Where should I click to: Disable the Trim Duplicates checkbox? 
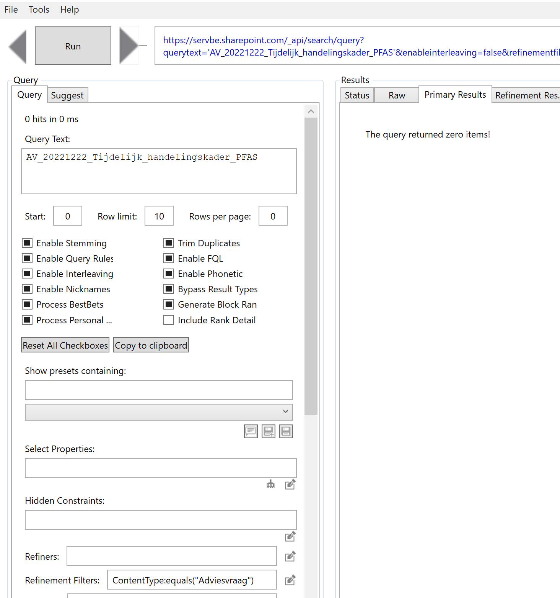pyautogui.click(x=169, y=243)
